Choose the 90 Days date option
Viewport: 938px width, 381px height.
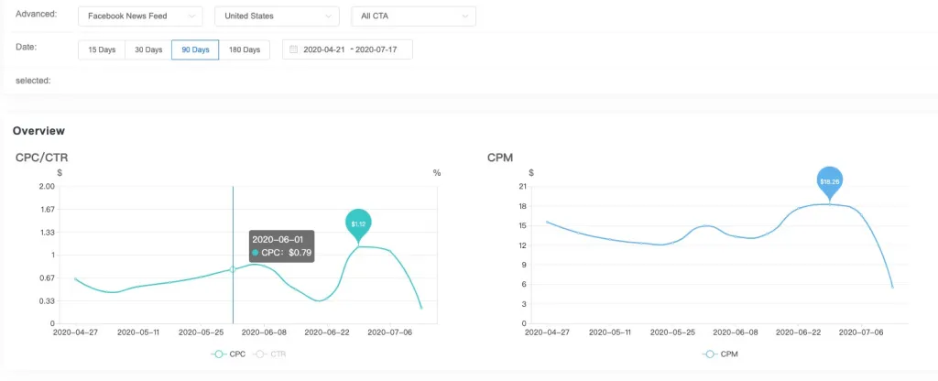point(195,49)
